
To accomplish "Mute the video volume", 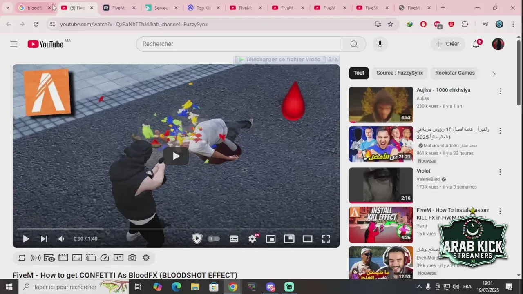I will click(61, 239).
